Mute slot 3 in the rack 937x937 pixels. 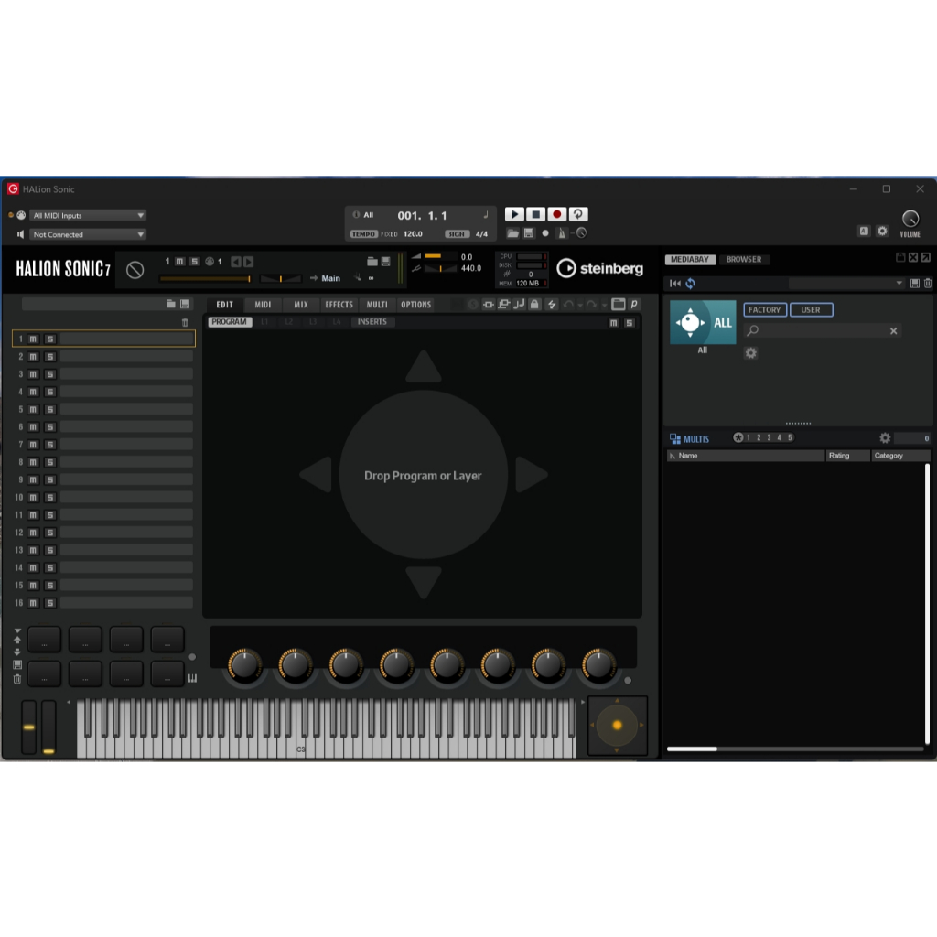tap(34, 374)
